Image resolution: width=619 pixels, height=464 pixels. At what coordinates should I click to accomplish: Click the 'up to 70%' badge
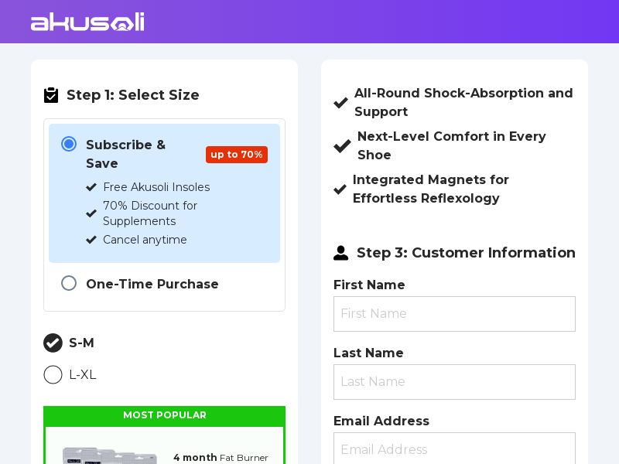point(237,155)
